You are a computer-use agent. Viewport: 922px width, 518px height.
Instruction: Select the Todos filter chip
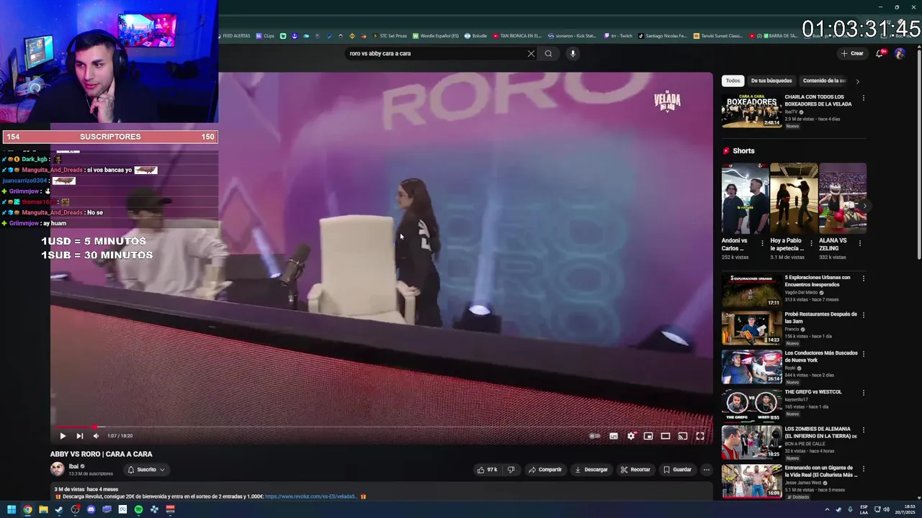(733, 81)
